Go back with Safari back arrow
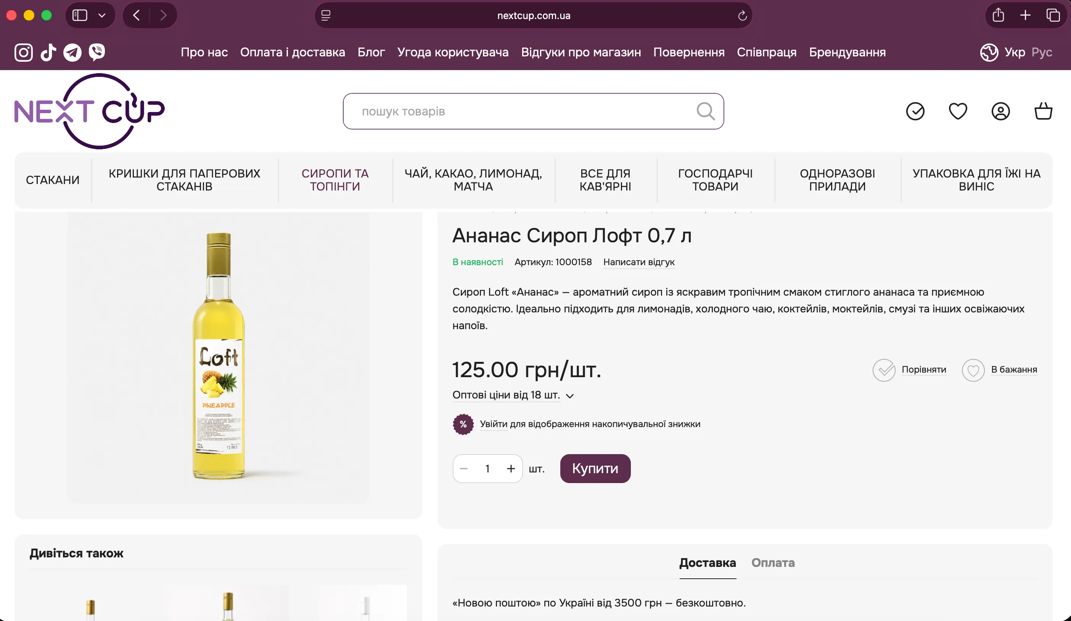1071x621 pixels. pyautogui.click(x=137, y=15)
